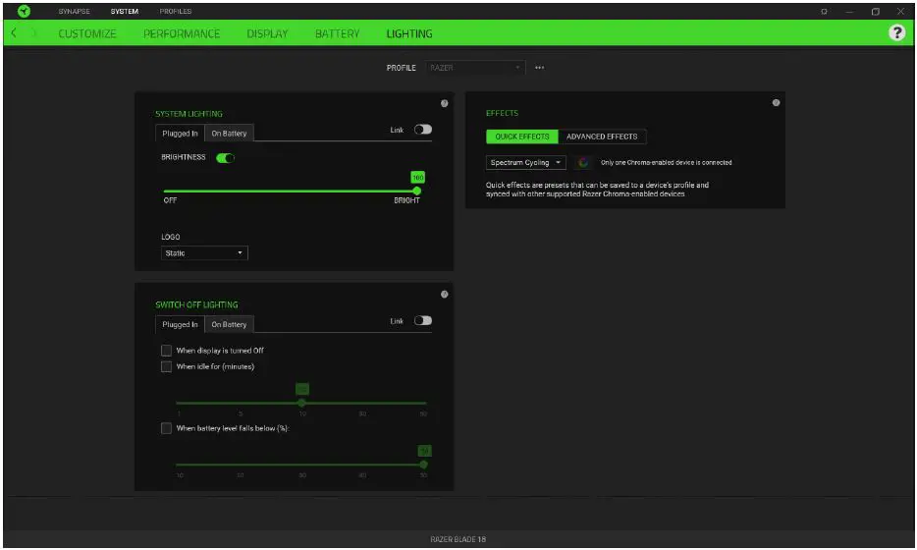Viewport: 917px width, 550px height.
Task: Open the Profiles top menu
Action: tap(176, 11)
